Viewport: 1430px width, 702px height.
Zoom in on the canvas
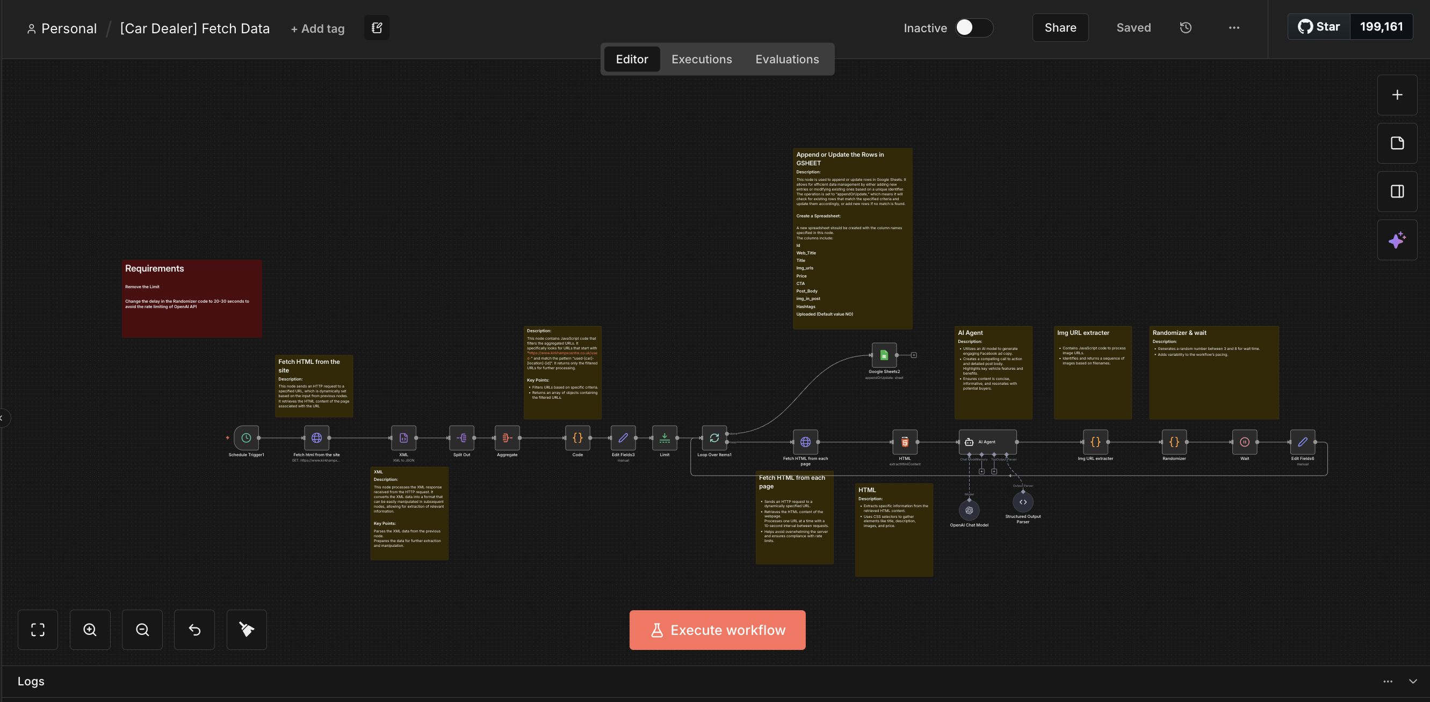coord(90,630)
